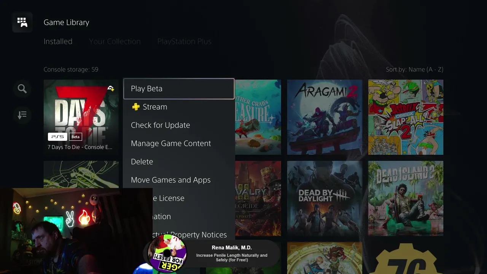Open the Another Crab's Treasure tile
487x274 pixels.
pos(258,117)
